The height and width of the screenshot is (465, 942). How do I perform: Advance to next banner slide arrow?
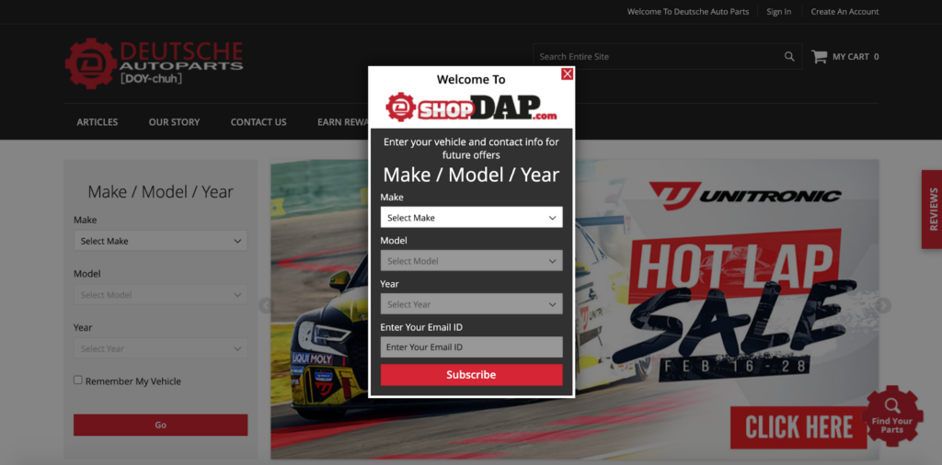[883, 306]
